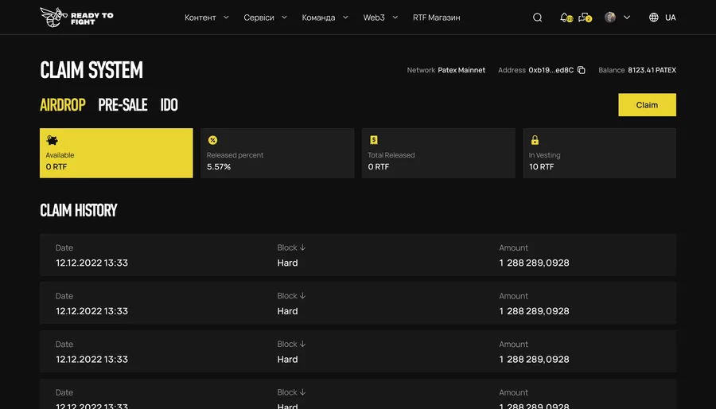Sort by Block arrow in third history row

302,345
